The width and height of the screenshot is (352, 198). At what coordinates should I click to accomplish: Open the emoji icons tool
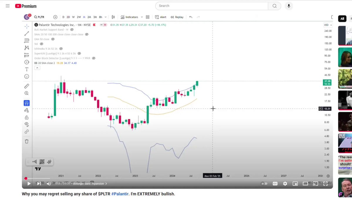[27, 77]
